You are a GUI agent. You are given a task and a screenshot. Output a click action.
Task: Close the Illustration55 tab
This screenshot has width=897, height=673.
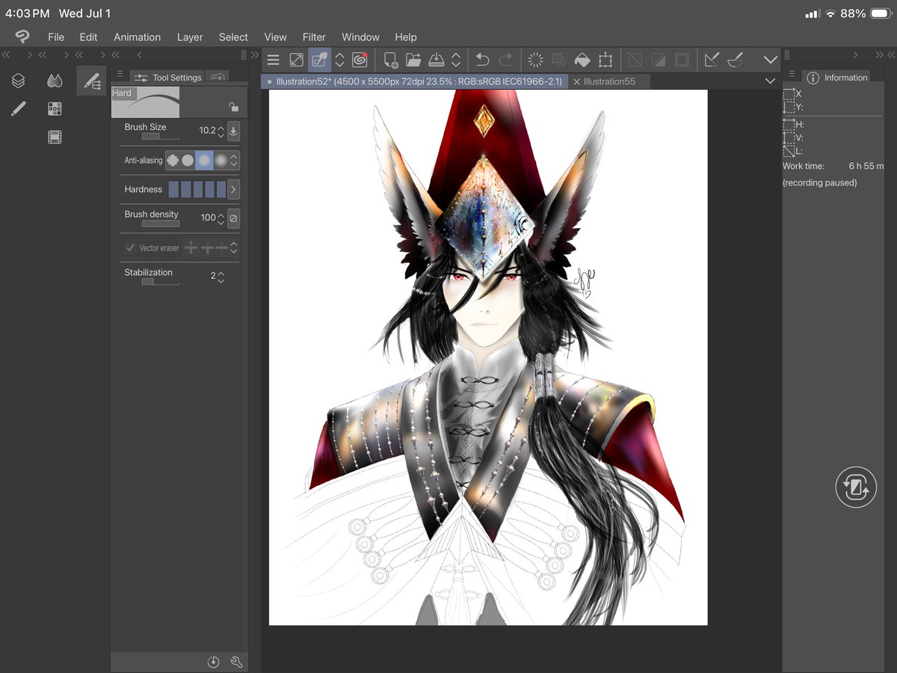coord(576,82)
